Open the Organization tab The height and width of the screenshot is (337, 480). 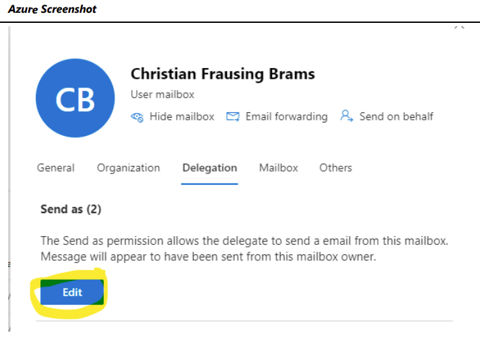tap(129, 168)
